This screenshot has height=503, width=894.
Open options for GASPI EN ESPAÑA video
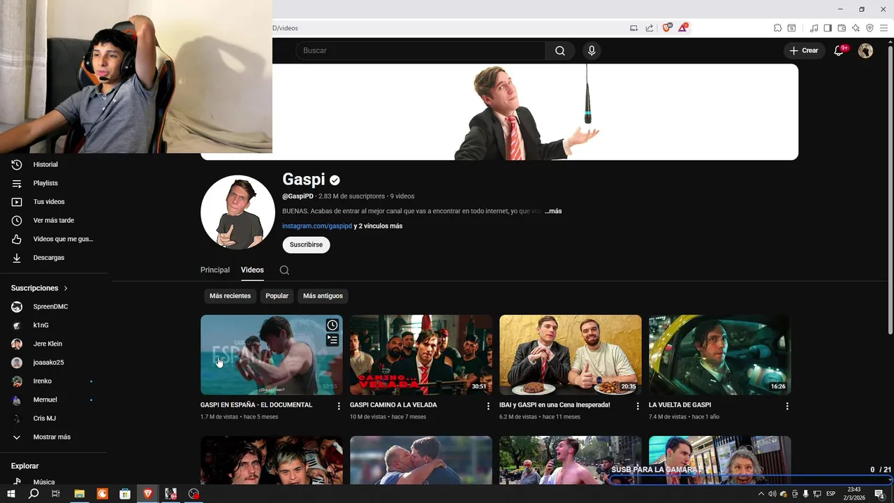click(x=339, y=406)
